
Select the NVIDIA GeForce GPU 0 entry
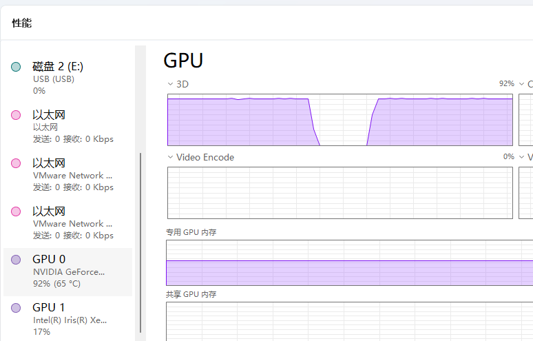coord(69,271)
